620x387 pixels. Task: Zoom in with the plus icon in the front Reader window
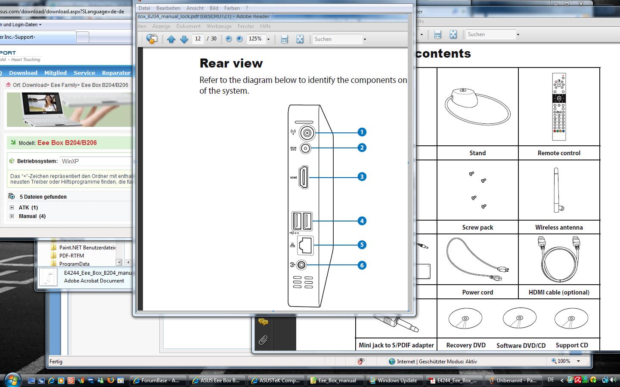point(239,39)
